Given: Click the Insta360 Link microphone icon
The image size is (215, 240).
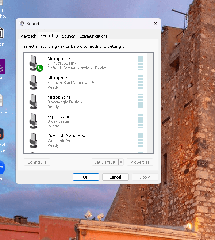Looking at the screenshot, I should (x=34, y=63).
